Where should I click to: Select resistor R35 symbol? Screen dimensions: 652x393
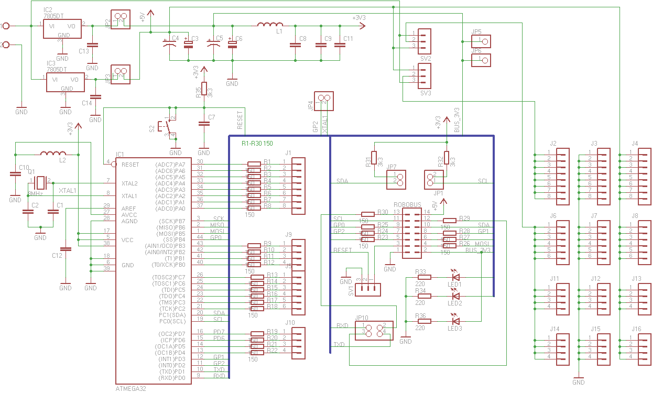204,89
